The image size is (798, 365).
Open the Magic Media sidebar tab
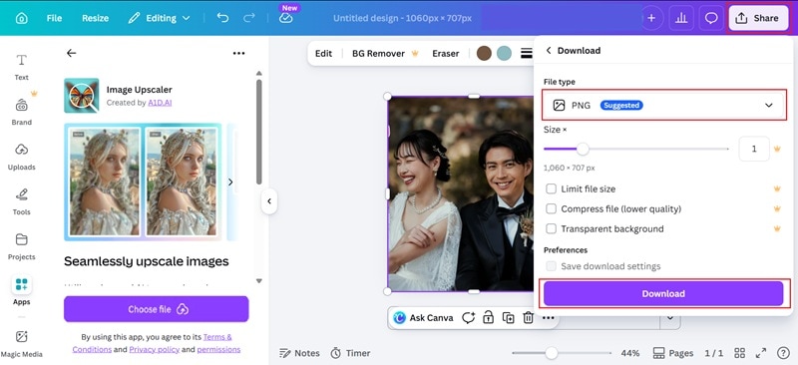click(21, 344)
